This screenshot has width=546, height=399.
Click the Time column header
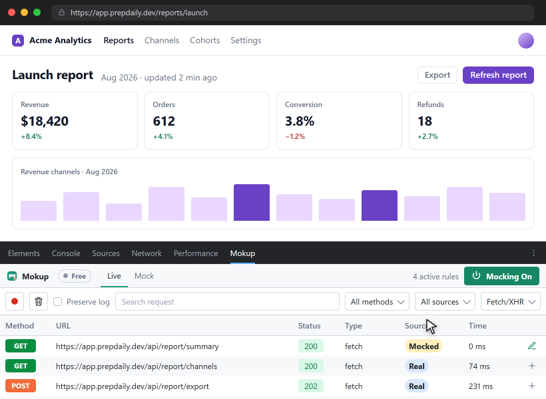[477, 326]
